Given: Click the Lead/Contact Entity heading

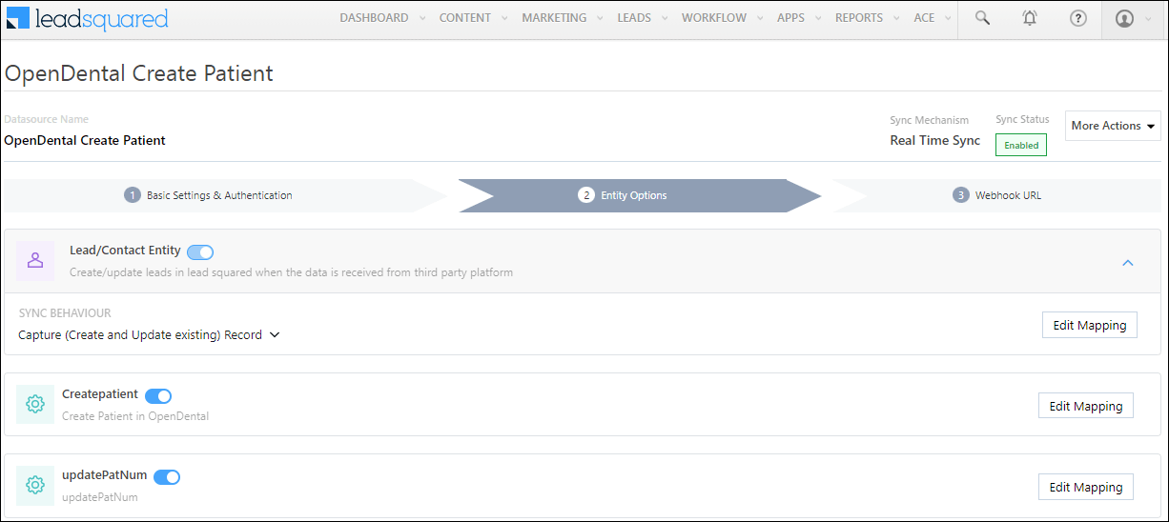Looking at the screenshot, I should (x=125, y=250).
